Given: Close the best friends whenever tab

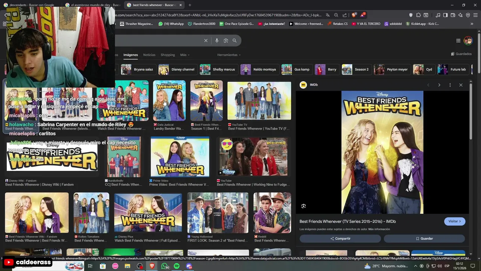Looking at the screenshot, I should tap(180, 5).
